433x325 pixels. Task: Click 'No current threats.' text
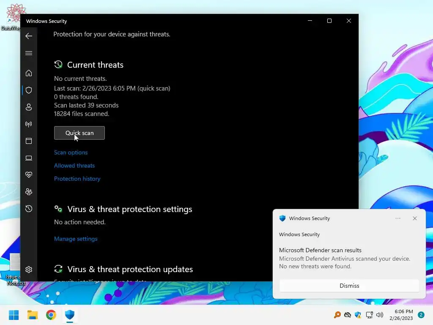(80, 79)
